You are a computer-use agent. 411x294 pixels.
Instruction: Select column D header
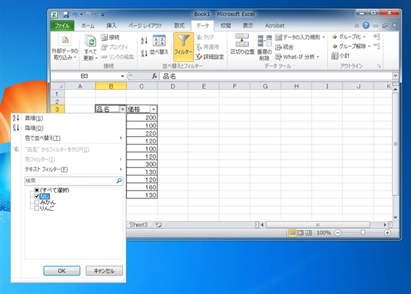(x=173, y=86)
